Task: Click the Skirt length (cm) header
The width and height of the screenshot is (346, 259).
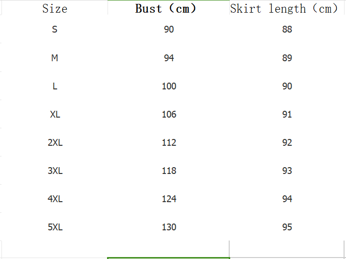Action: point(284,8)
